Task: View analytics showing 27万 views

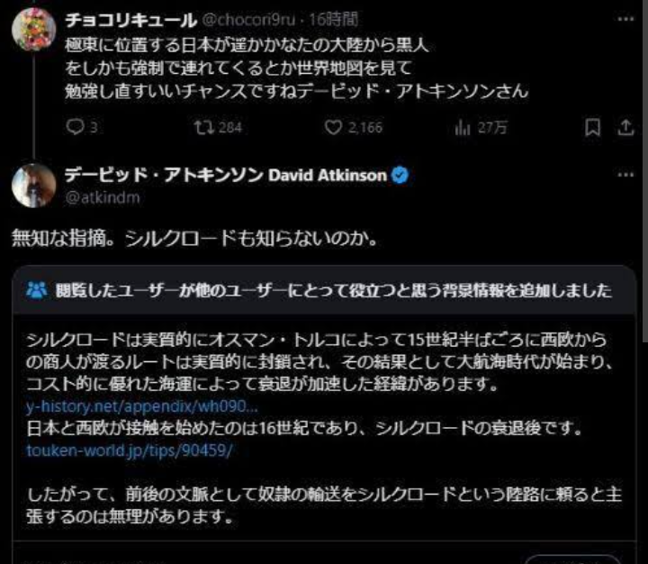Action: (x=481, y=127)
